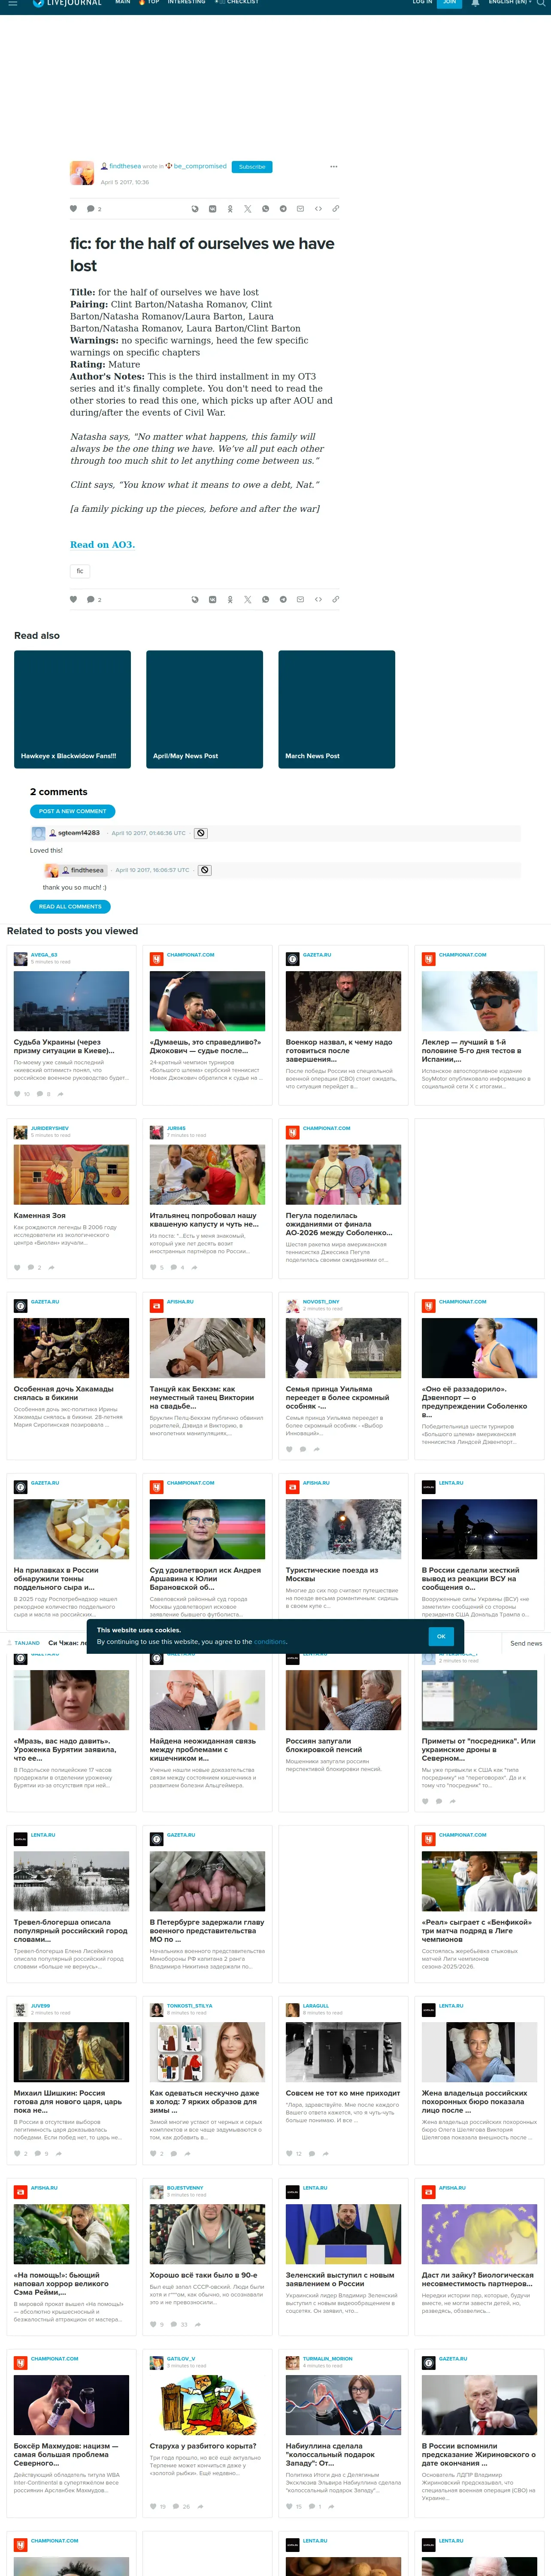Image resolution: width=551 pixels, height=2576 pixels.
Task: Open findthesea author profile link
Action: pos(125,166)
